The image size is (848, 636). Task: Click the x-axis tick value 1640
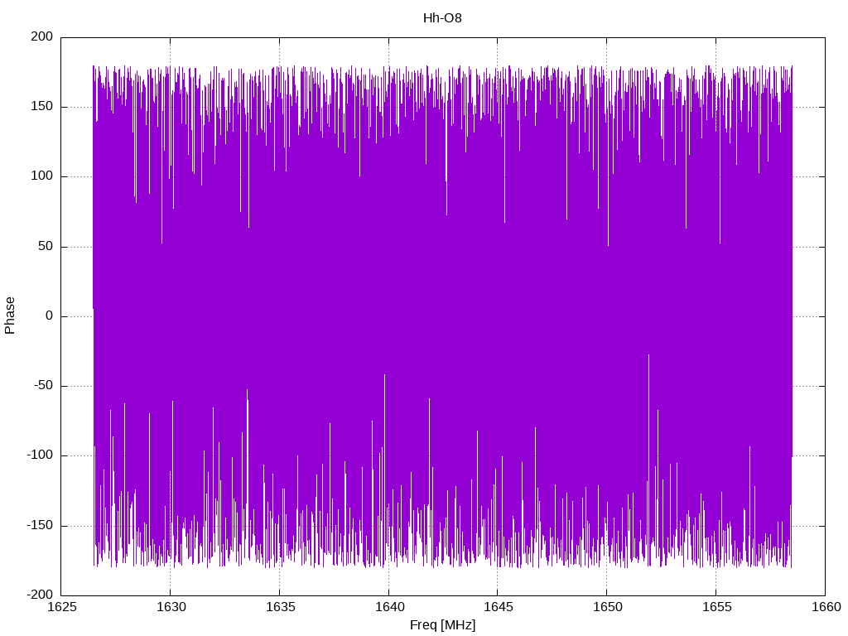click(389, 607)
